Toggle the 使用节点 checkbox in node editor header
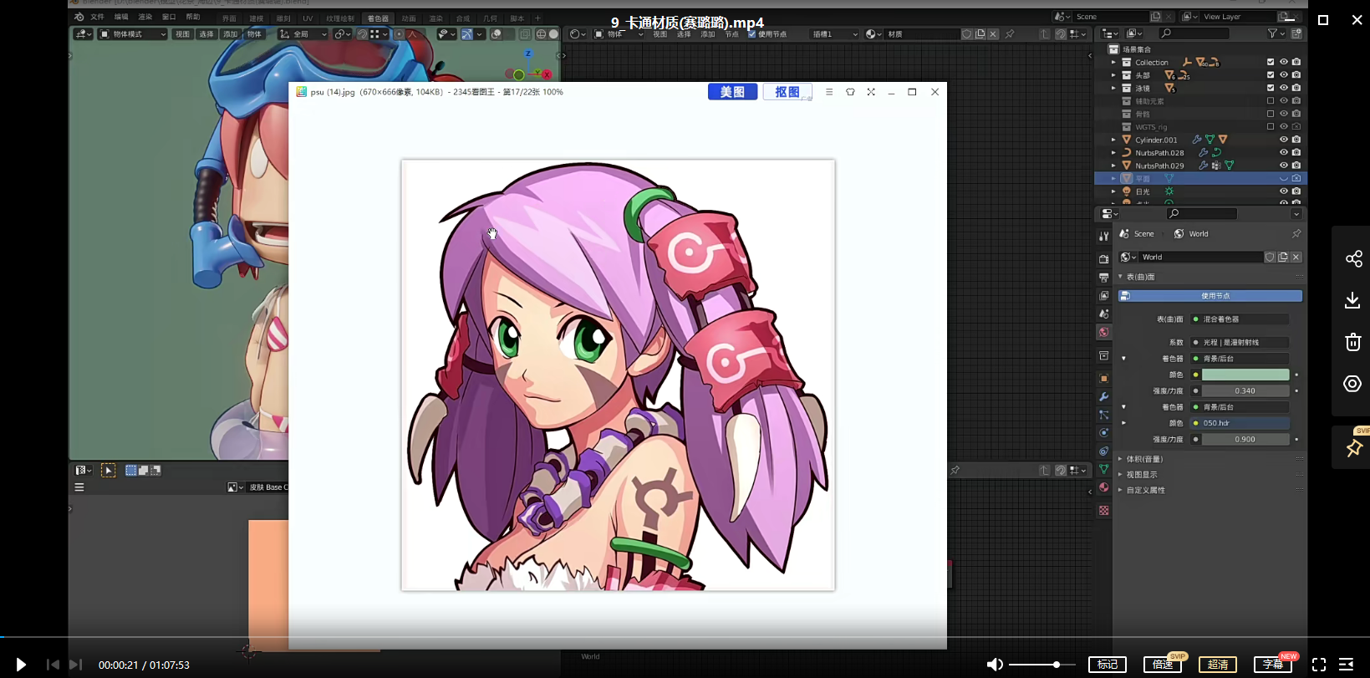Screen dimensions: 1370x678 pyautogui.click(x=752, y=34)
